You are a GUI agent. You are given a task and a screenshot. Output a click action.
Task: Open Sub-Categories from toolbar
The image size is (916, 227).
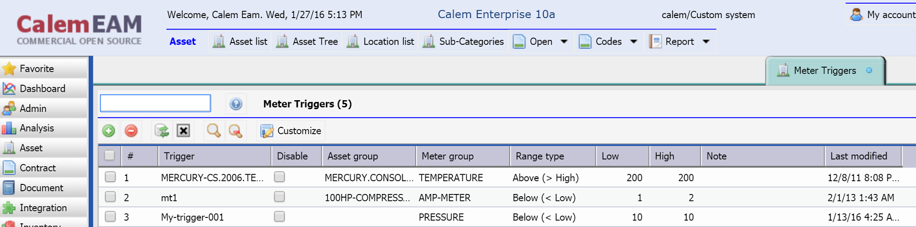463,42
